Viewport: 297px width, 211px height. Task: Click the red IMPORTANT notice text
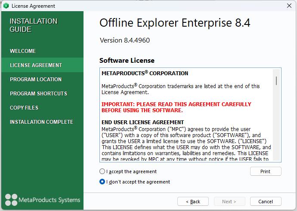click(x=176, y=107)
